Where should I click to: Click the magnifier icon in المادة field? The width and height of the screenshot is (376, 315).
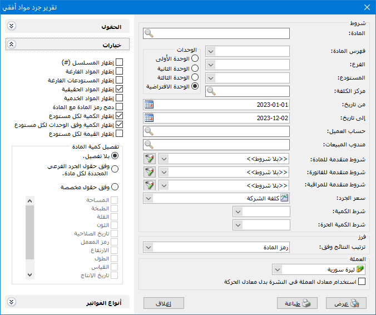tap(149, 33)
